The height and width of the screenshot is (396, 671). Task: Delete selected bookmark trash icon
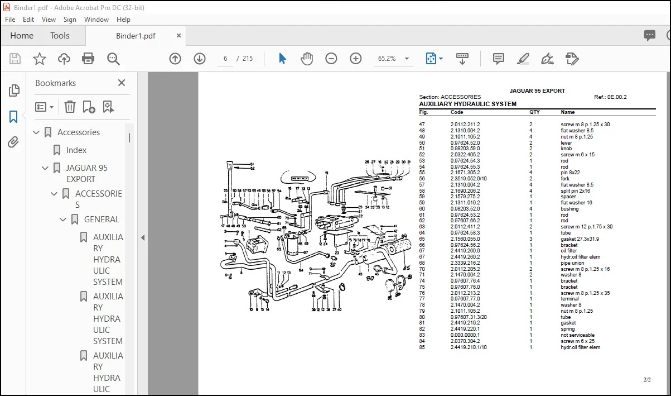click(70, 107)
